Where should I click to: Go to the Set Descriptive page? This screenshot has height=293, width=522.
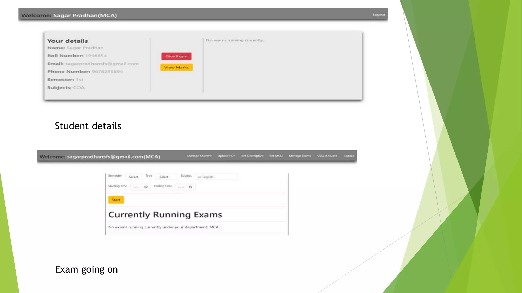[252, 156]
